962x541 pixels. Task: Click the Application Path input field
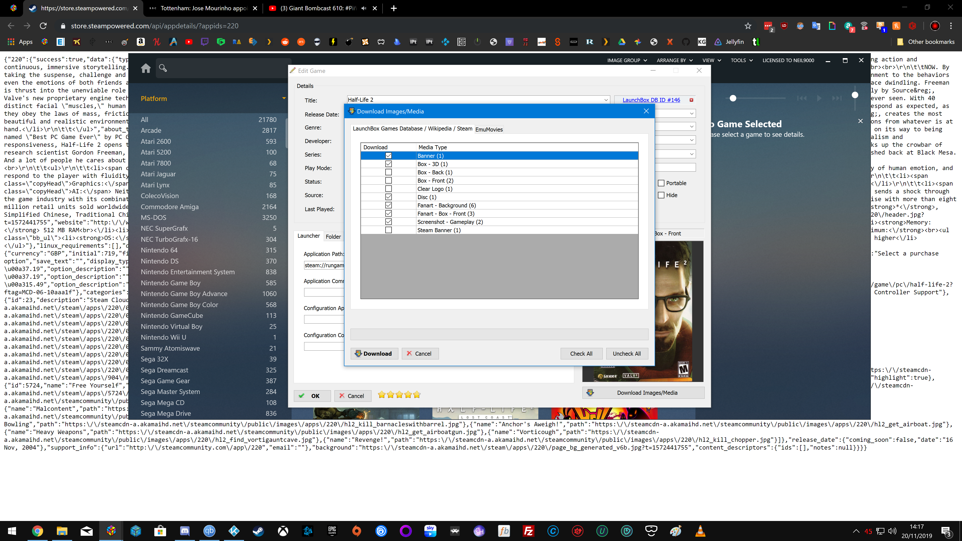tap(323, 265)
